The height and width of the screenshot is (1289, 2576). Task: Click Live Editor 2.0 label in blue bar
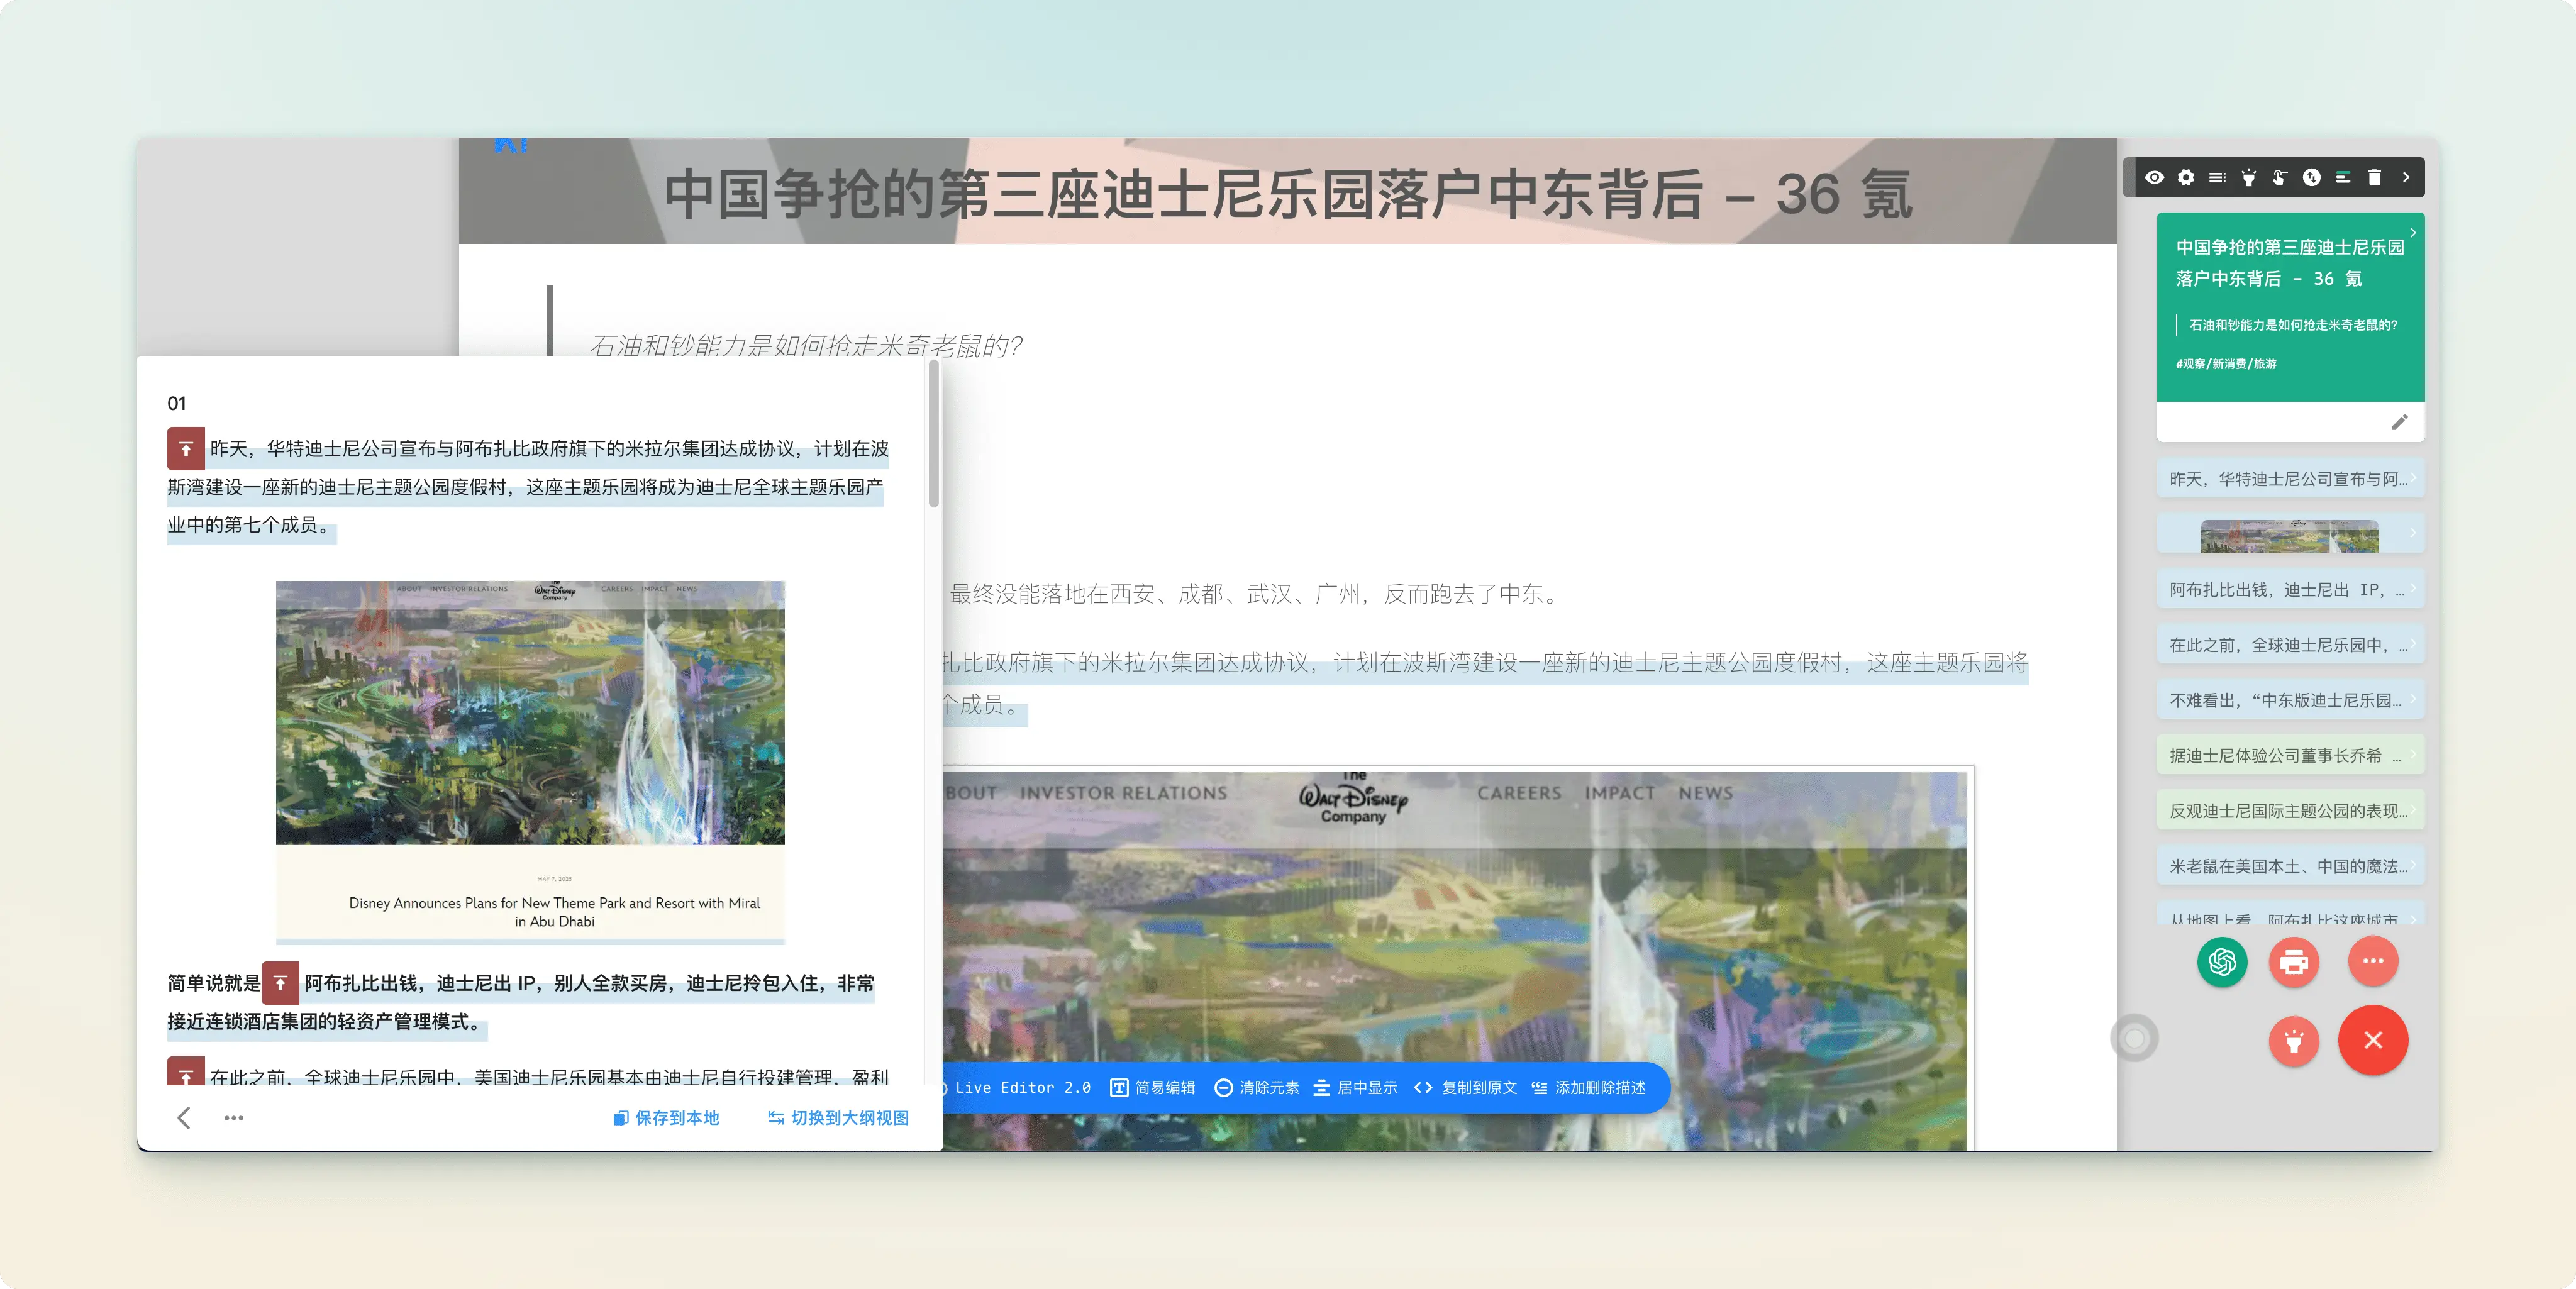pos(1022,1088)
